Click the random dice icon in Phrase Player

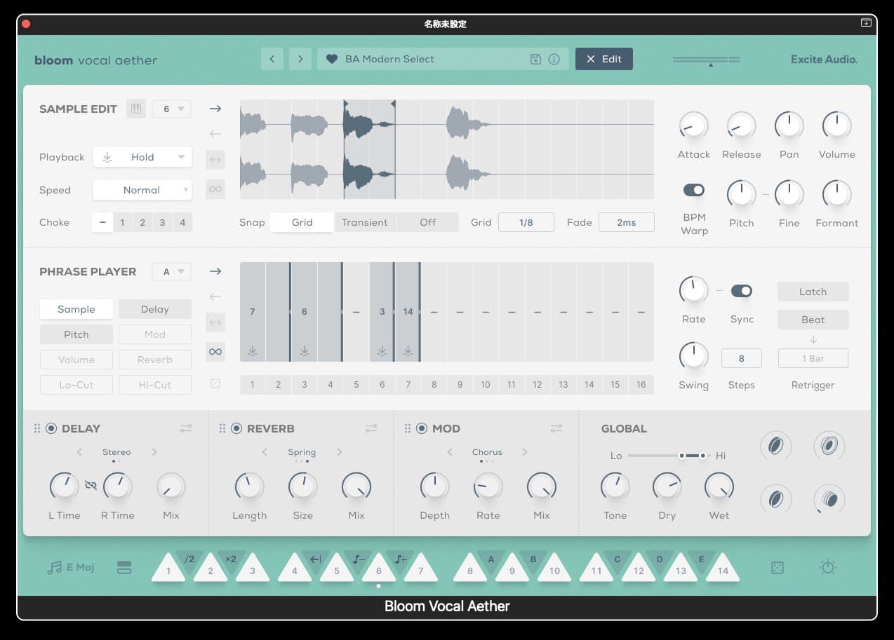215,383
